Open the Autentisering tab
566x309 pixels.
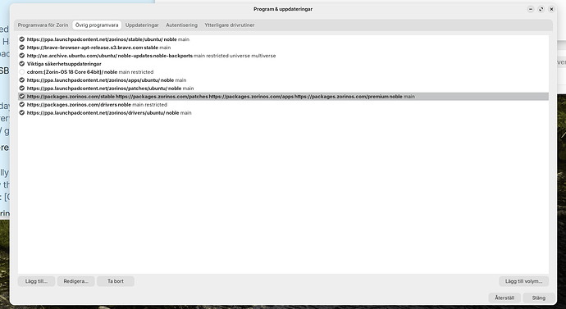pyautogui.click(x=181, y=25)
